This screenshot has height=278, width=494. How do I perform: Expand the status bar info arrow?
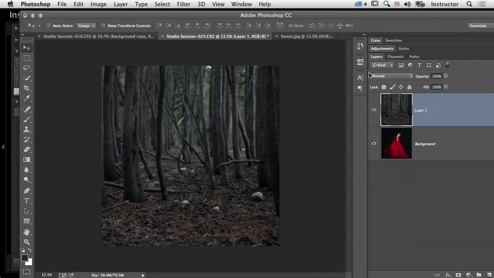(x=143, y=275)
